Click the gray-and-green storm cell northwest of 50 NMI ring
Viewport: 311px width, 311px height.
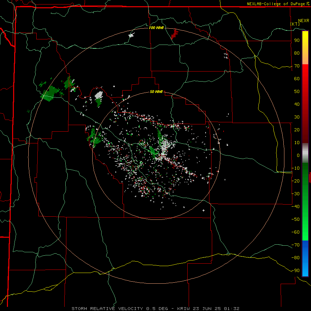pos(99,99)
